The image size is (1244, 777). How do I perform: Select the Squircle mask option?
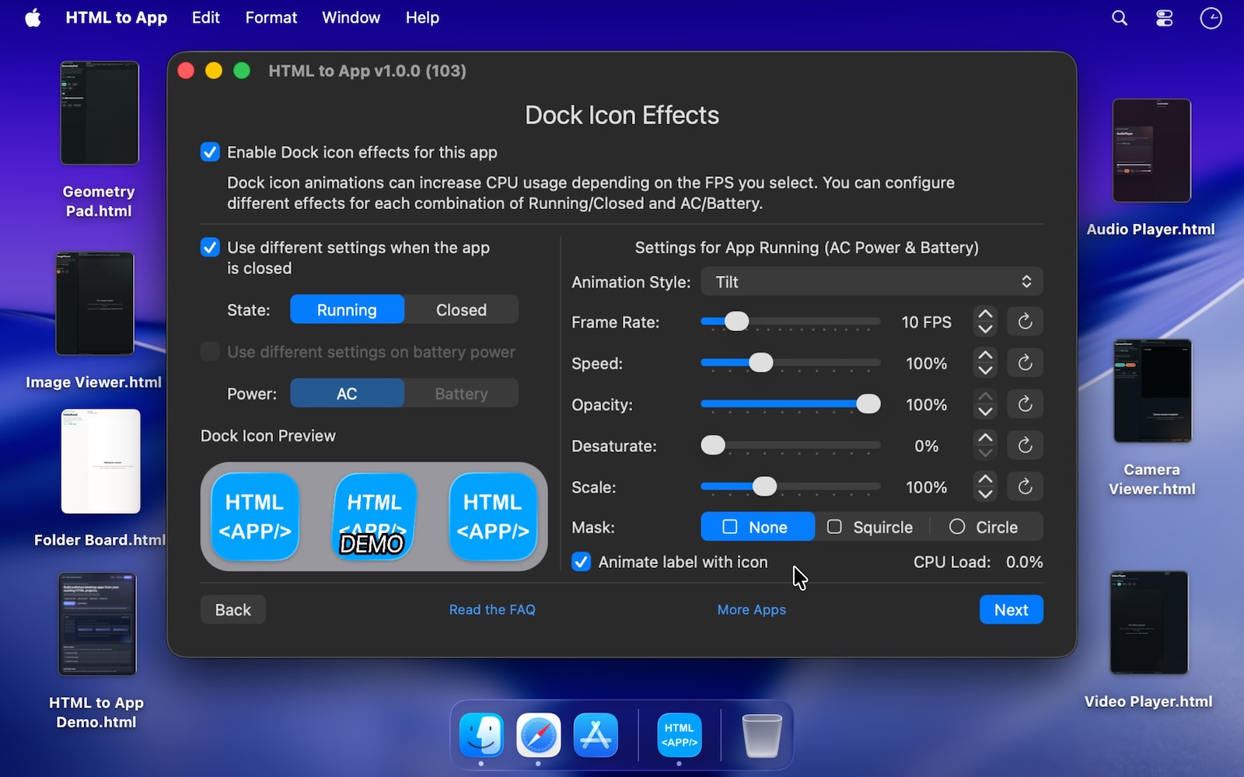click(x=871, y=528)
